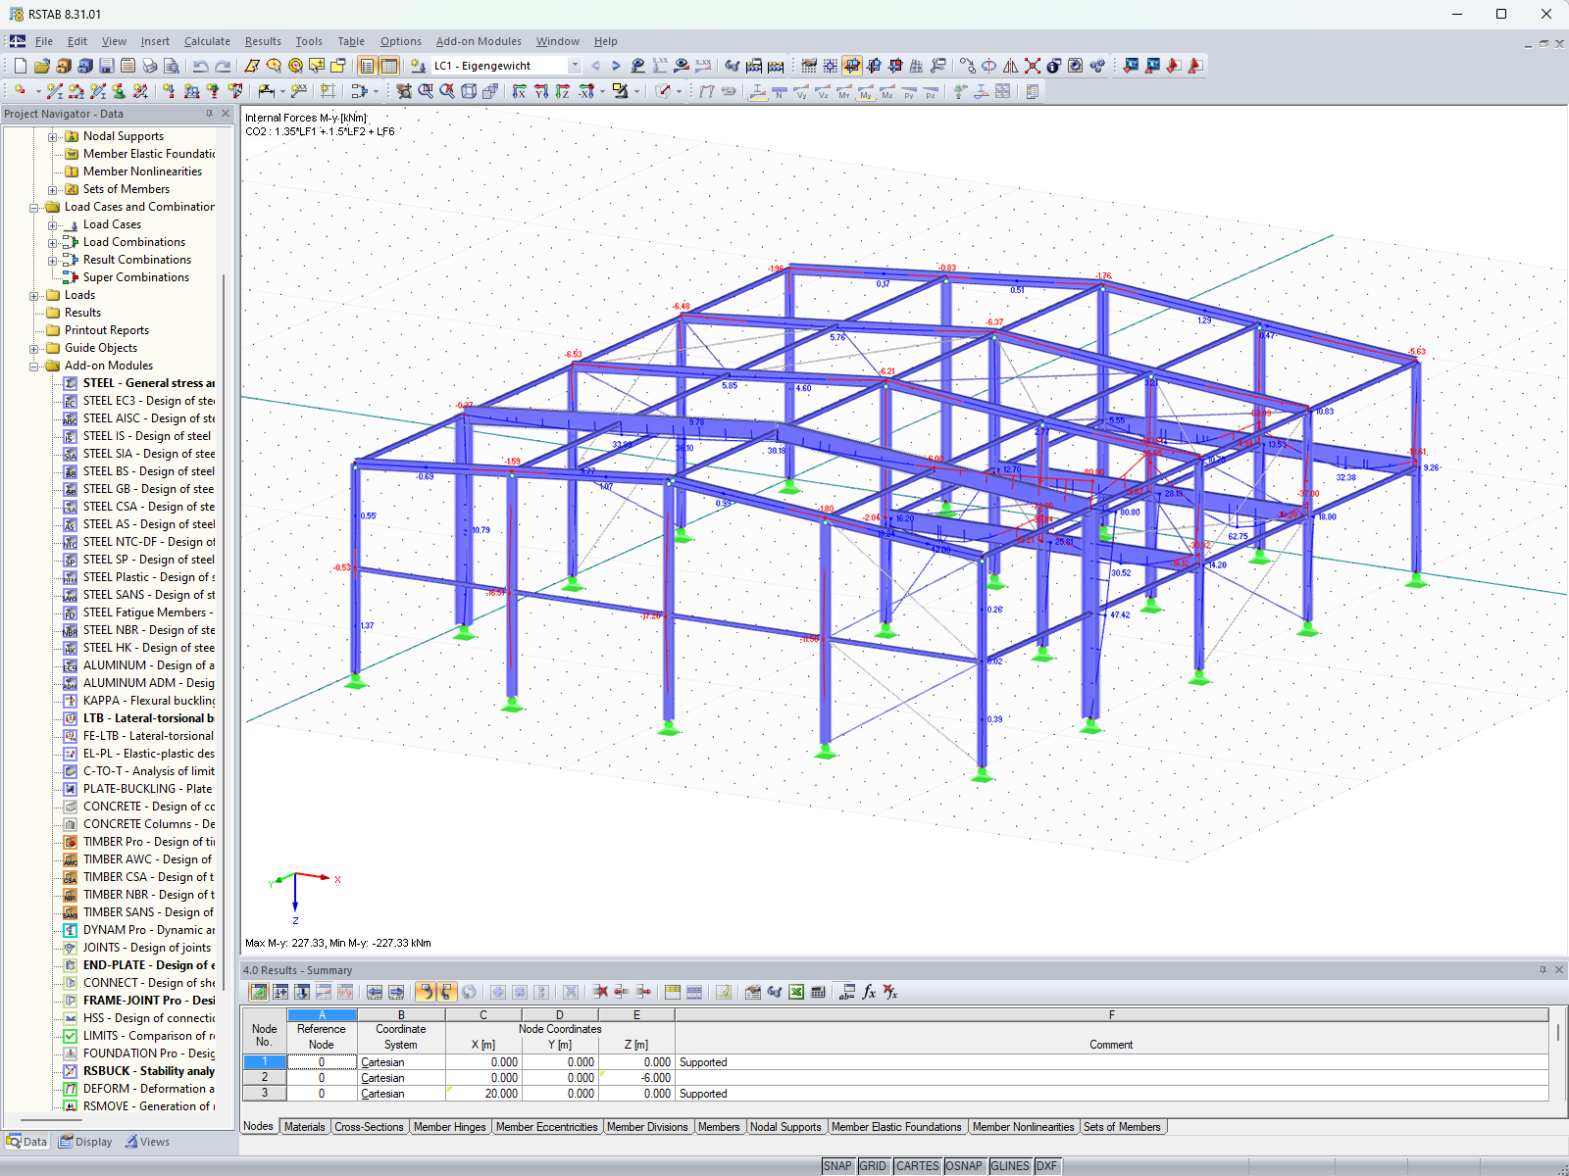Disable OSNAP in the status bar
This screenshot has height=1176, width=1569.
pyautogui.click(x=964, y=1166)
